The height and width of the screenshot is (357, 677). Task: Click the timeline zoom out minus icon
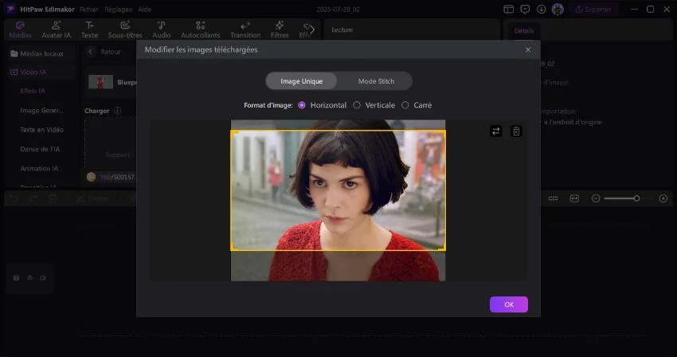click(x=596, y=198)
